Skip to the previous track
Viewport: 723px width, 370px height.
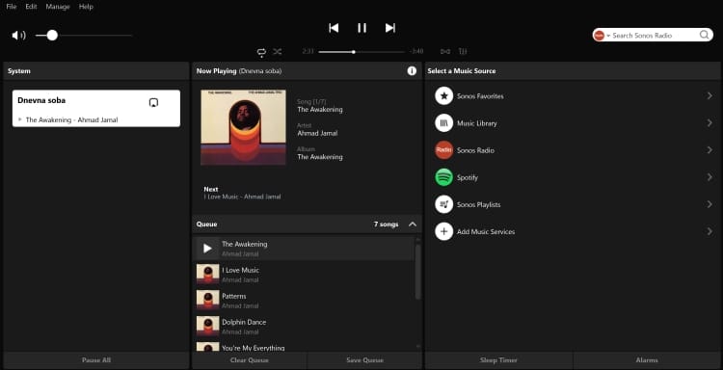point(334,28)
